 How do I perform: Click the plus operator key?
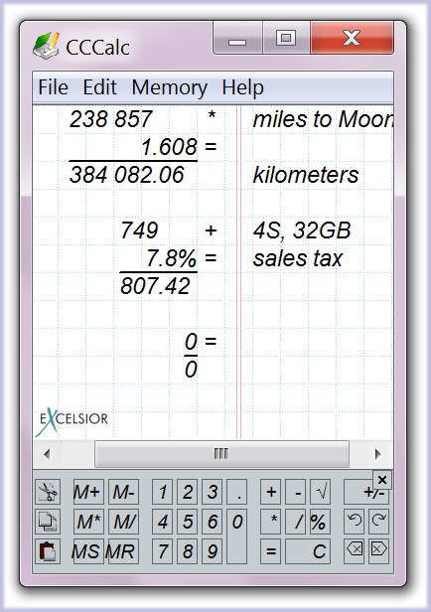pos(271,492)
